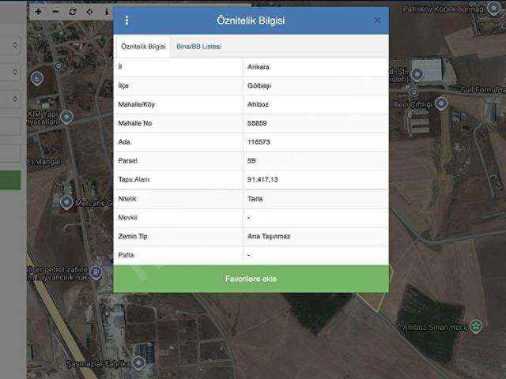Screen dimensions: 506x379
Task: Refresh the map view icon
Action: coord(73,12)
